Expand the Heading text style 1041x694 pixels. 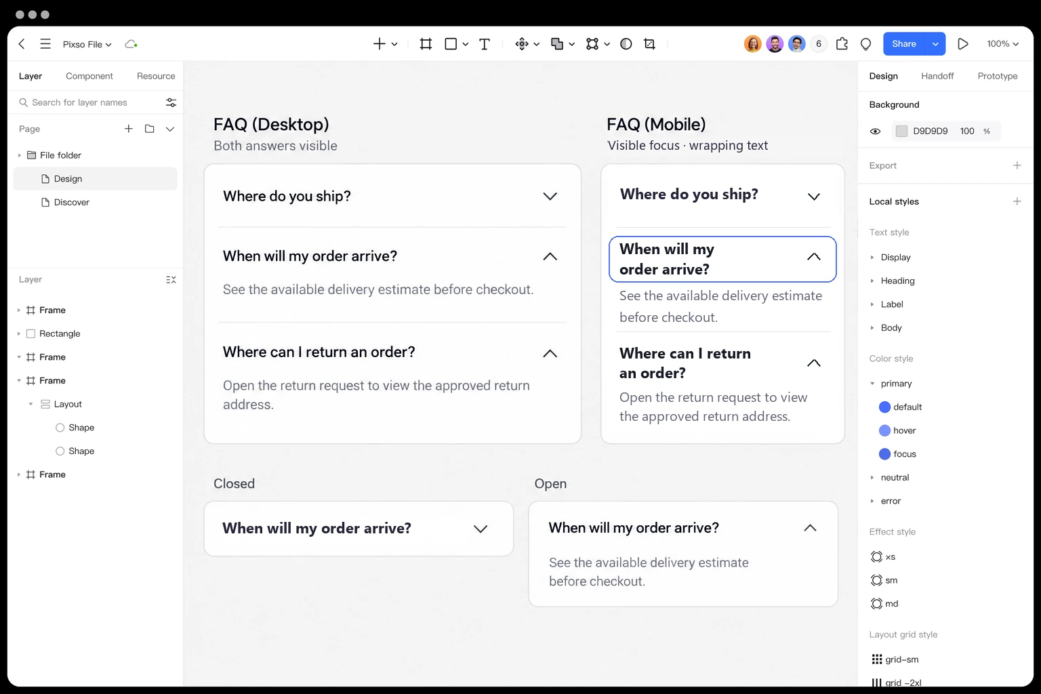click(872, 281)
